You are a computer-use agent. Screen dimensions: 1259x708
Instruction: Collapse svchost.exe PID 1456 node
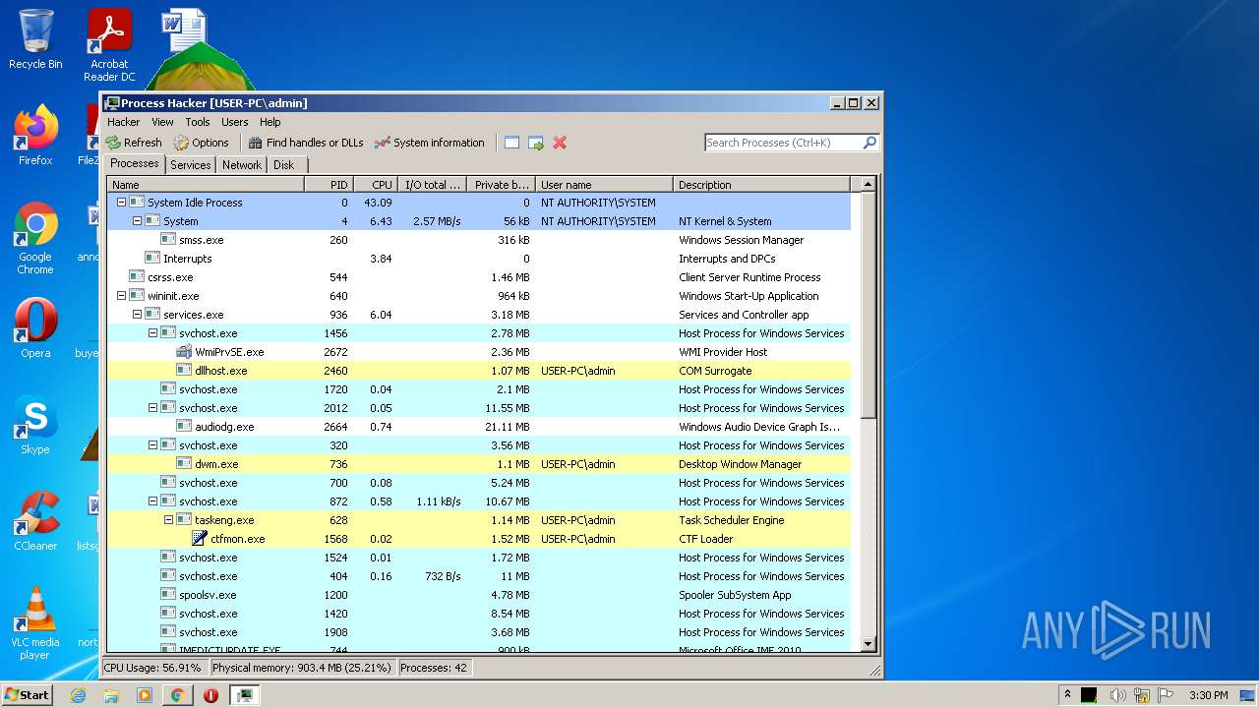pyautogui.click(x=152, y=333)
